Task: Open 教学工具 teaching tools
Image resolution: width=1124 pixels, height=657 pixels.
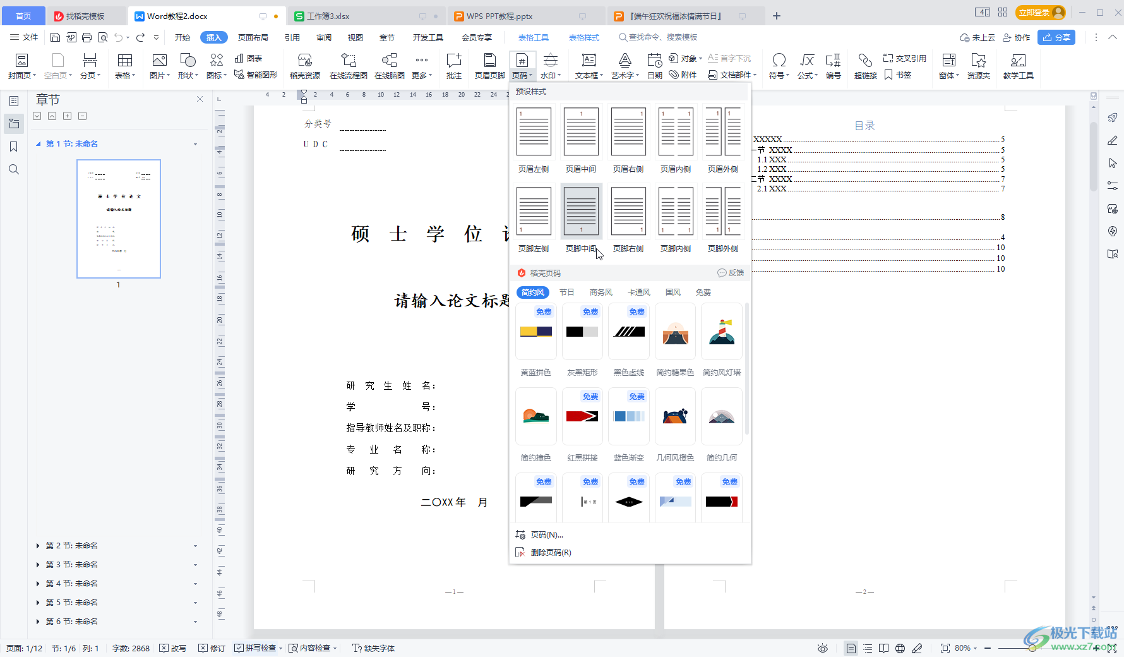Action: (x=1018, y=66)
